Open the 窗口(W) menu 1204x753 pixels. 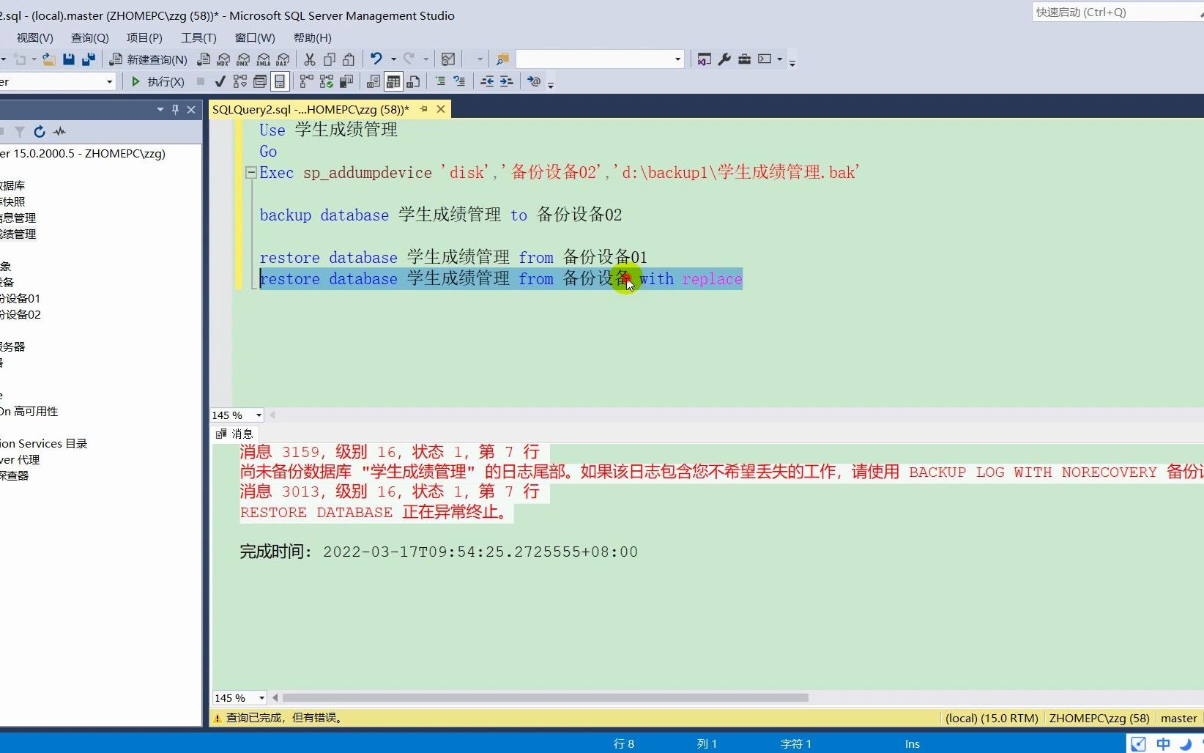pyautogui.click(x=255, y=37)
